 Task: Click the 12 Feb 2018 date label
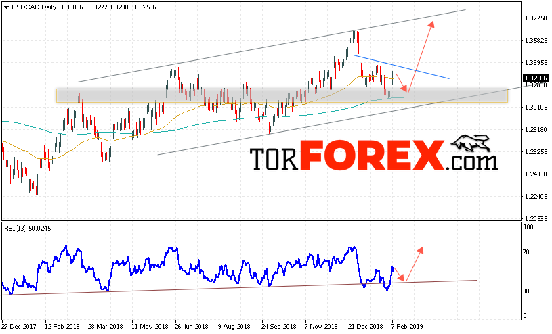pyautogui.click(x=63, y=327)
